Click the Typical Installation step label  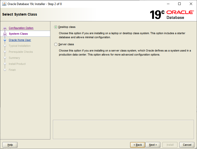(x=20, y=46)
